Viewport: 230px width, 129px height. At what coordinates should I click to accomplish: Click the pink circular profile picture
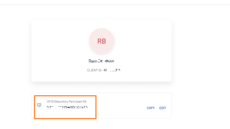(102, 41)
